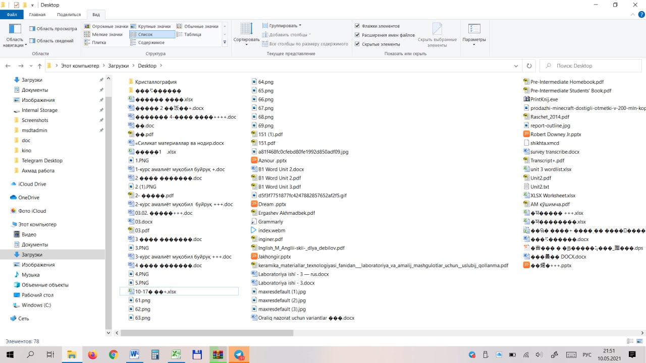Select the index.webm file
This screenshot has width=646, height=363.
(268, 230)
